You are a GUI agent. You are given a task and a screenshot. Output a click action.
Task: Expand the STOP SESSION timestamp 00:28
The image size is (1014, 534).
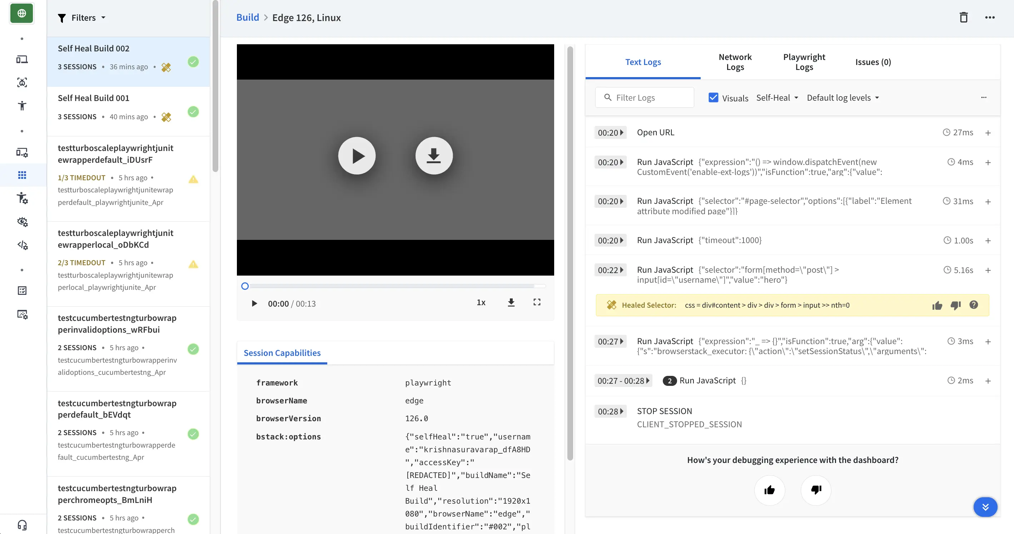click(x=610, y=411)
